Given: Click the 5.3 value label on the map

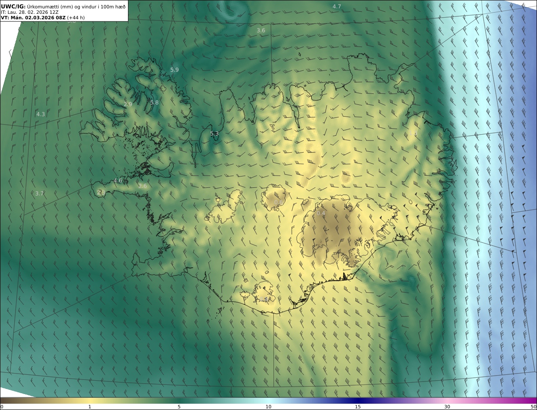Looking at the screenshot, I should 214,134.
